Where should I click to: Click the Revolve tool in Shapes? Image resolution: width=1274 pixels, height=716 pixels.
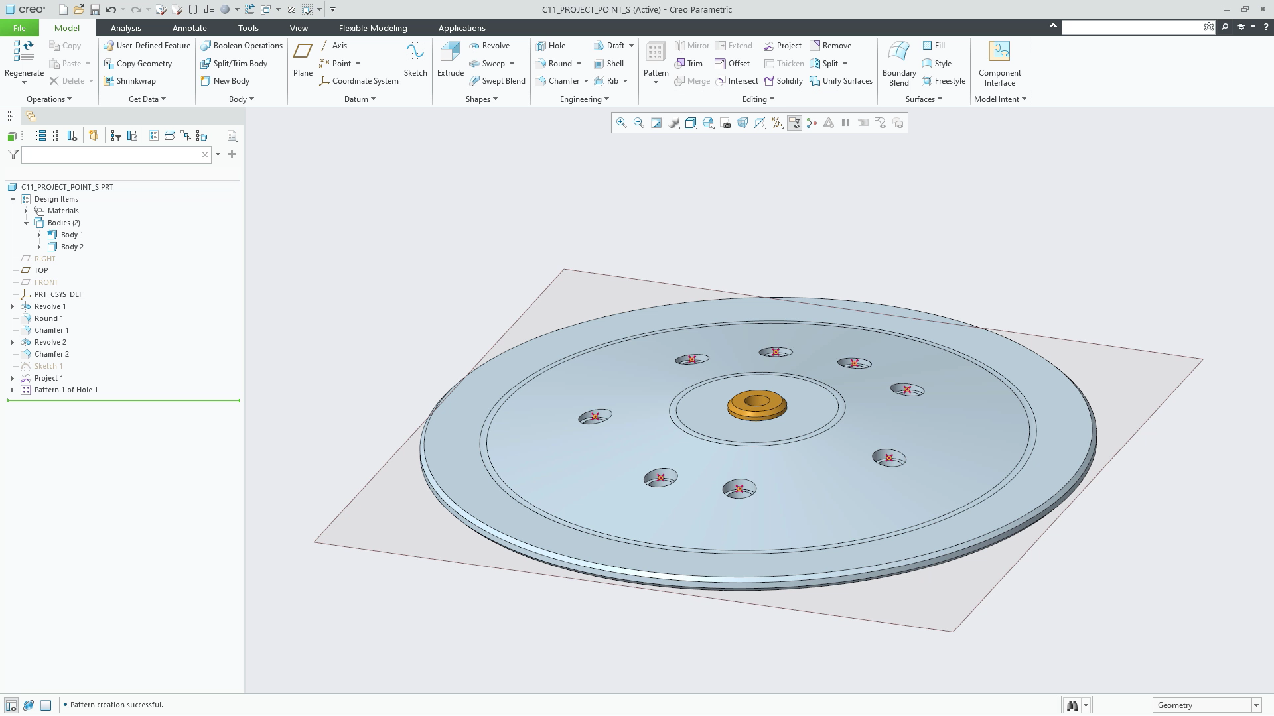coord(489,46)
